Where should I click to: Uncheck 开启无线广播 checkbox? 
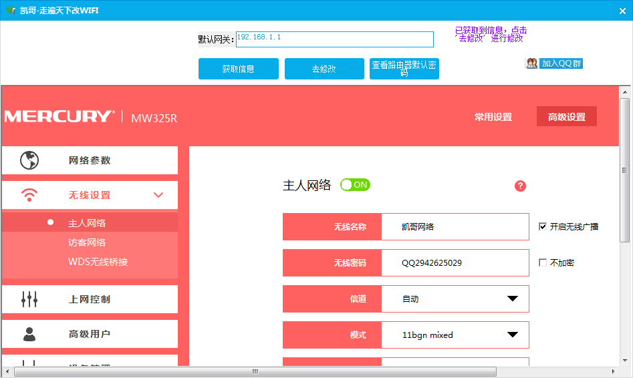click(543, 226)
